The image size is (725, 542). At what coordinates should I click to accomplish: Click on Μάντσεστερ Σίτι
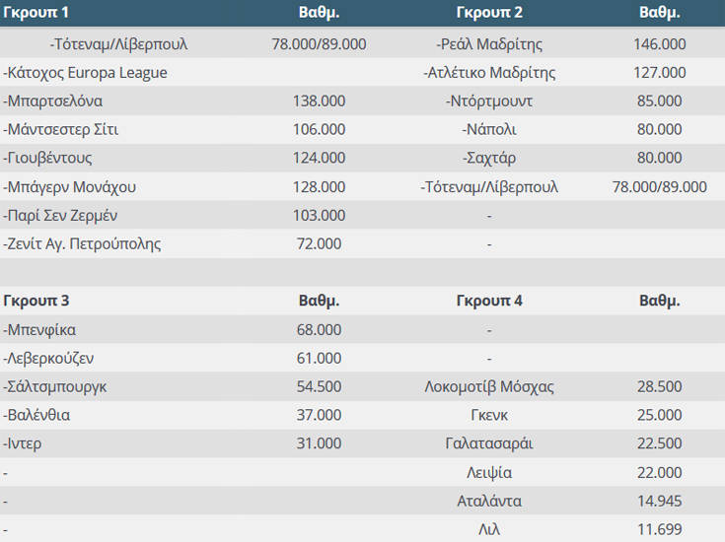coord(61,130)
